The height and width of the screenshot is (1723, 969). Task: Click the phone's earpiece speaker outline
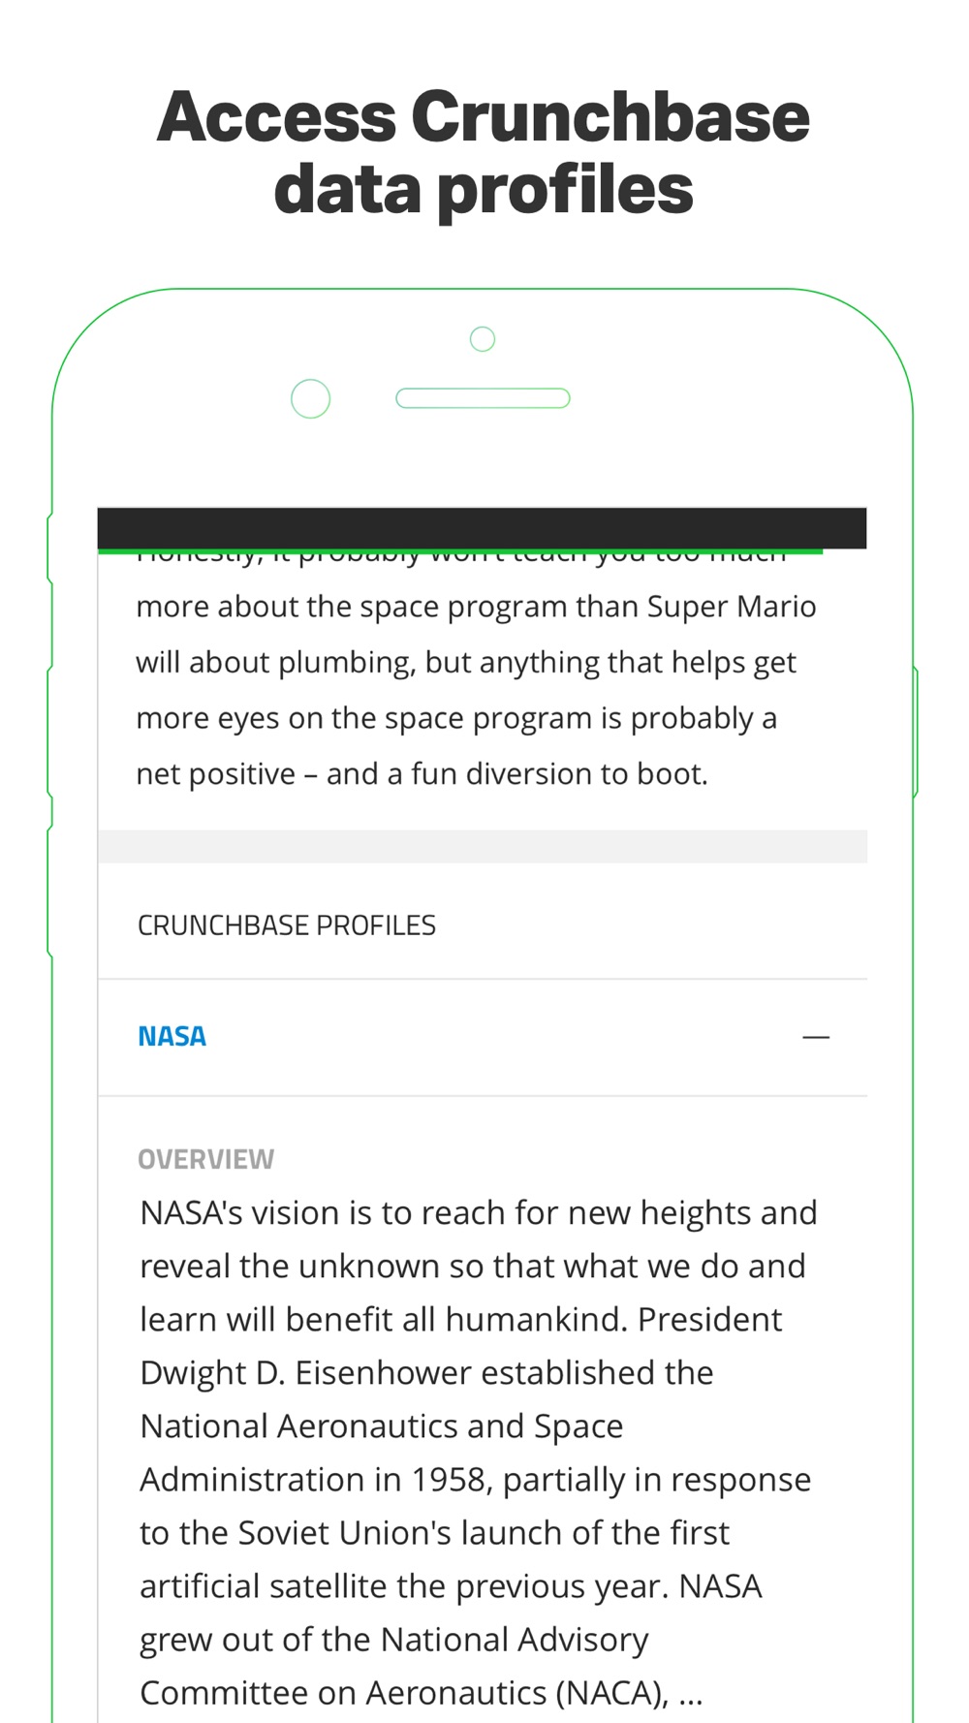coord(483,398)
